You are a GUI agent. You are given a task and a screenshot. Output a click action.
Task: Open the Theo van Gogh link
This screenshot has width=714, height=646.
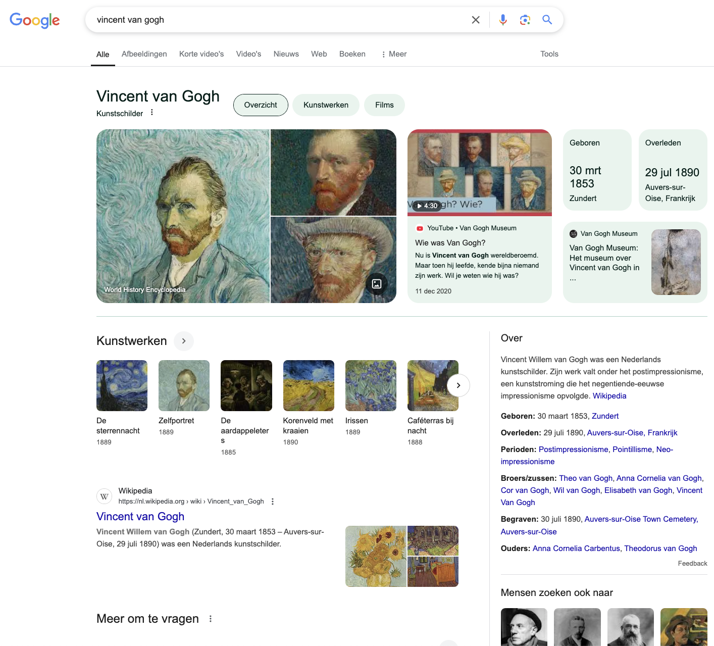pyautogui.click(x=586, y=478)
